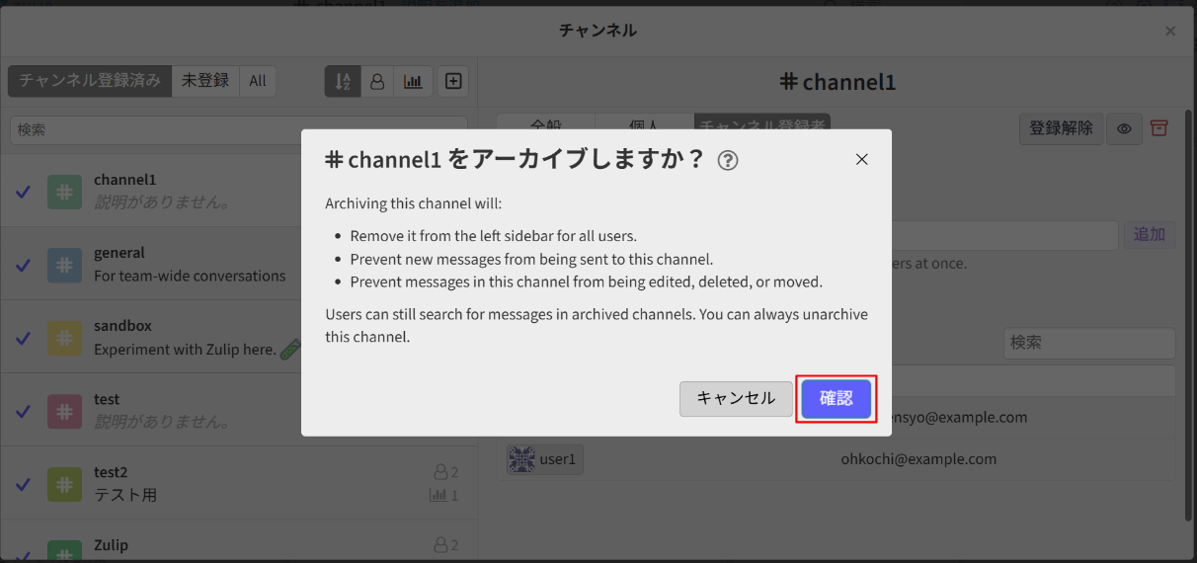Confirm archiving with the 確認 button
The image size is (1197, 563).
(836, 398)
